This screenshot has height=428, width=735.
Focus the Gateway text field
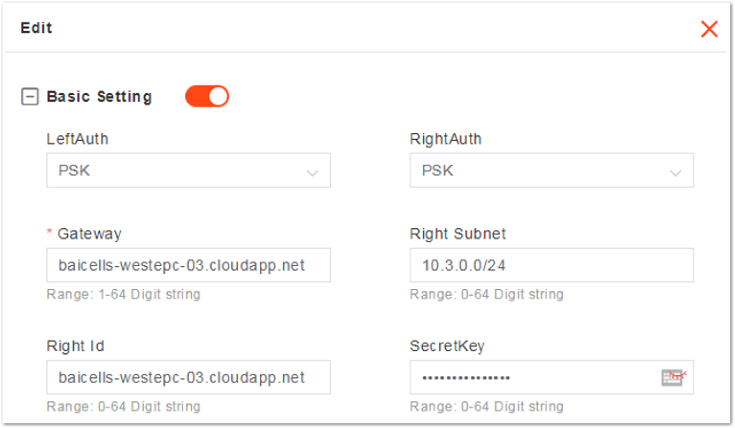[188, 265]
